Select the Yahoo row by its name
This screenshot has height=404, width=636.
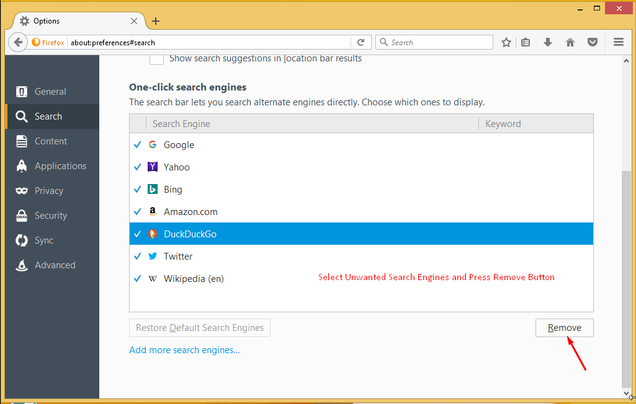[x=176, y=167]
